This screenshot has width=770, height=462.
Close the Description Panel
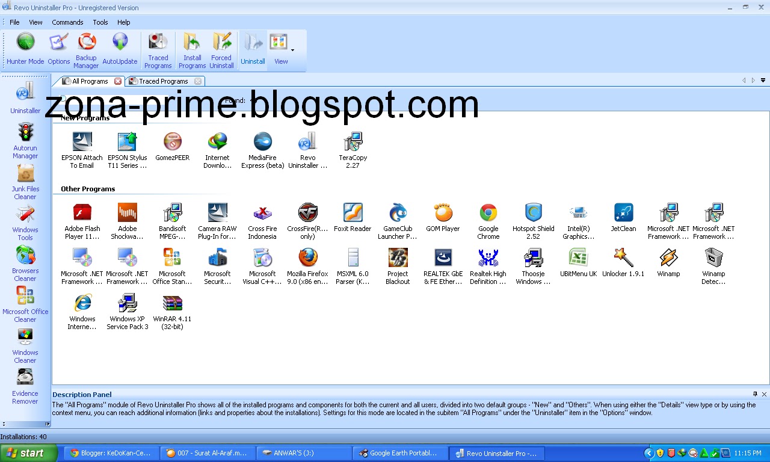click(x=764, y=394)
